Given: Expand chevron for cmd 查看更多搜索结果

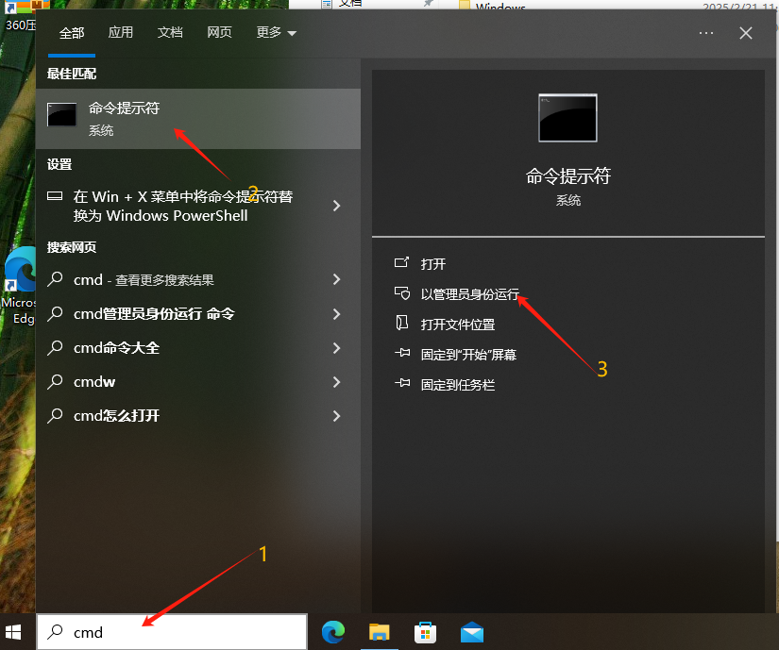Looking at the screenshot, I should click(337, 279).
